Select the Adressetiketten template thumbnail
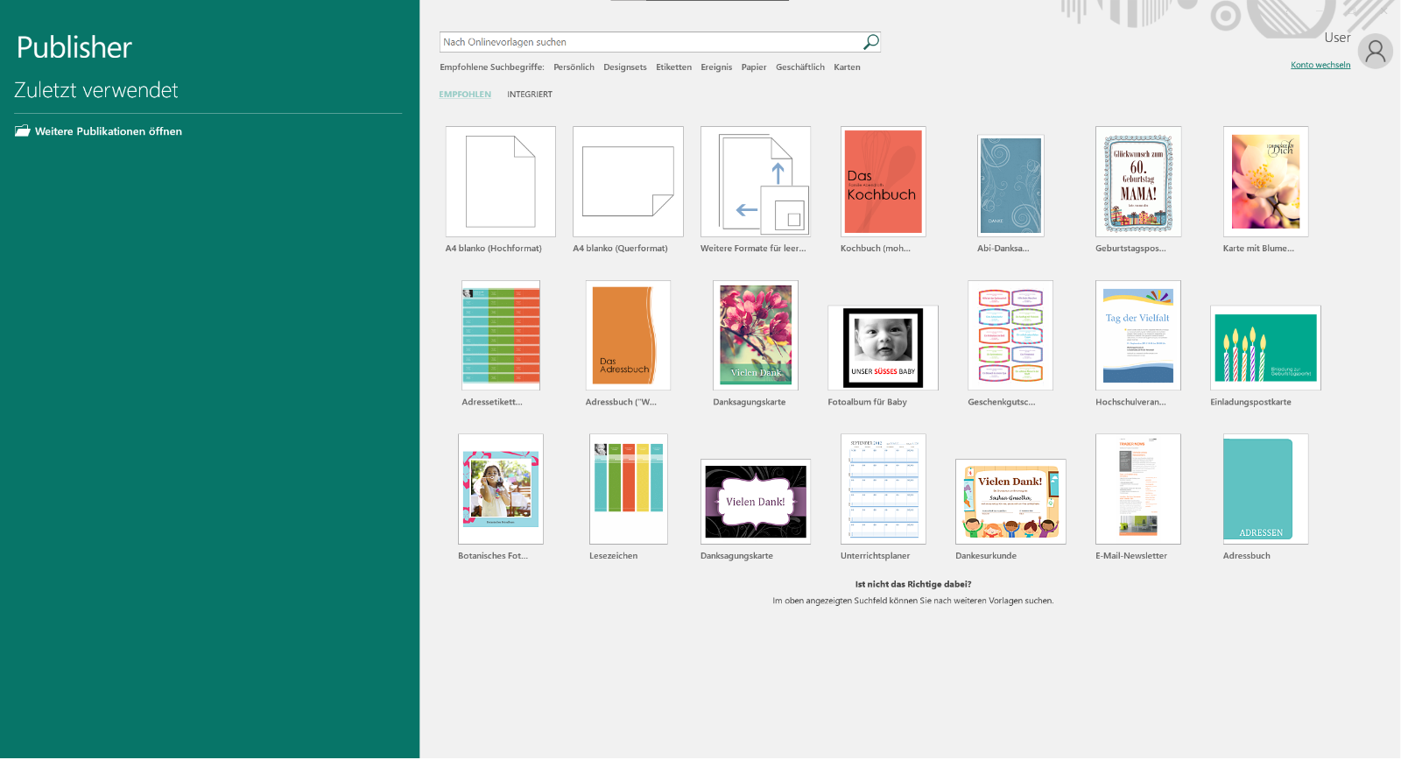This screenshot has width=1401, height=760. (x=501, y=335)
